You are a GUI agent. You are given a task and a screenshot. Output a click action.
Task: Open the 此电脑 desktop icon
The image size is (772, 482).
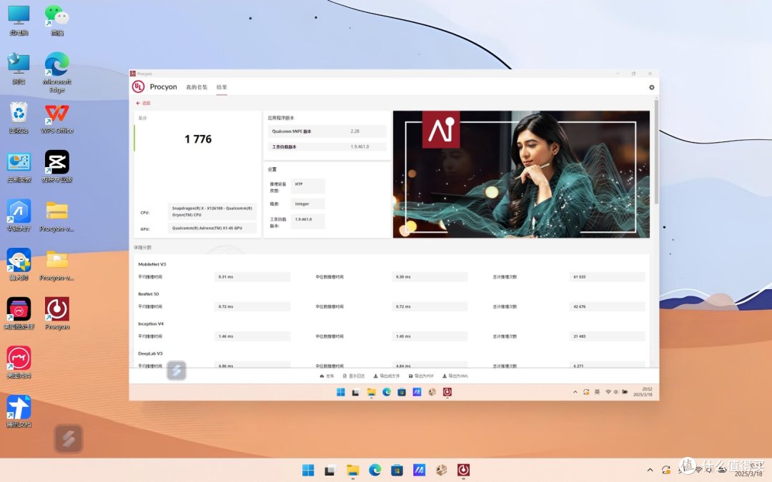(19, 20)
